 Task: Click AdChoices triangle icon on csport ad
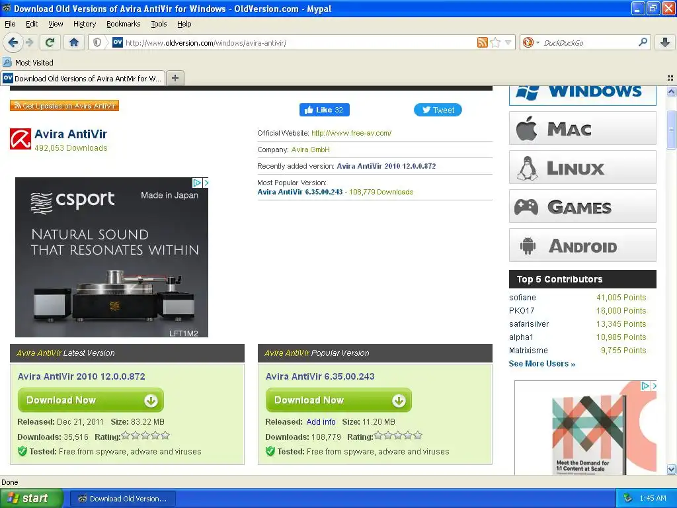point(197,183)
